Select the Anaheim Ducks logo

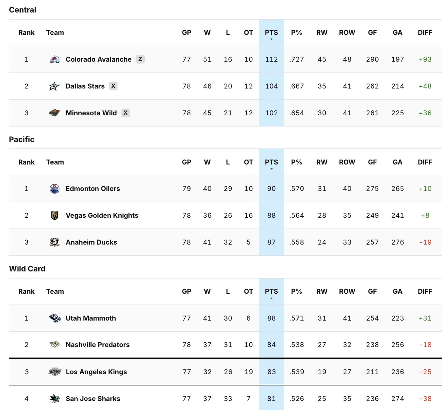click(55, 242)
